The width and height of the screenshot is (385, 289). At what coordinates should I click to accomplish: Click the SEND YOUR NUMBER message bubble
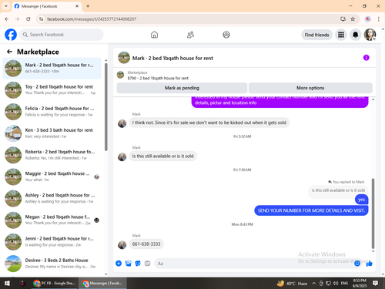pyautogui.click(x=311, y=210)
